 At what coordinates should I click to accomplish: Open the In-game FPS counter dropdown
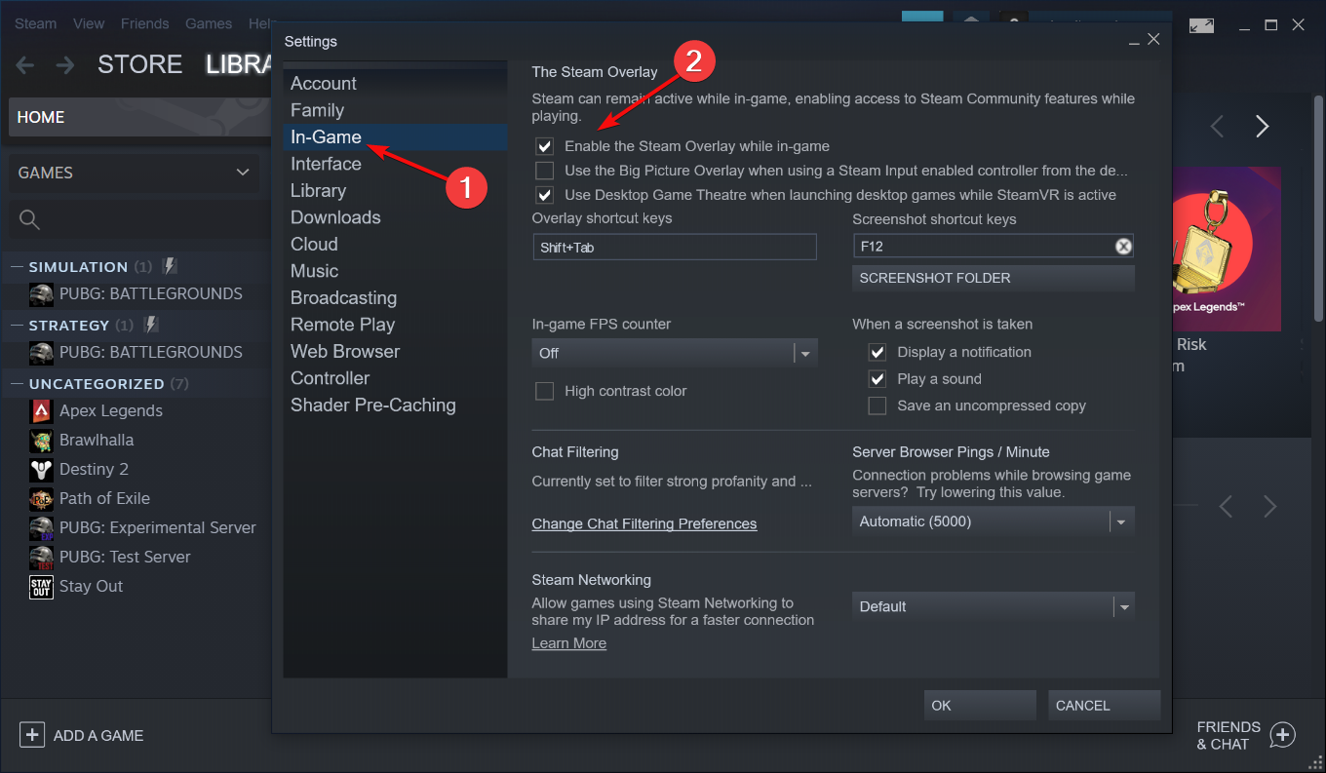click(x=675, y=353)
